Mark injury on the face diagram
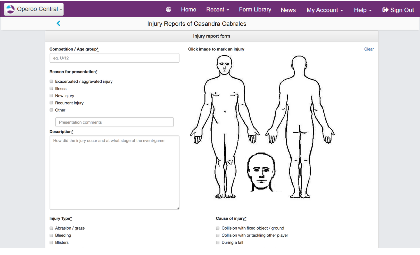 (261, 172)
